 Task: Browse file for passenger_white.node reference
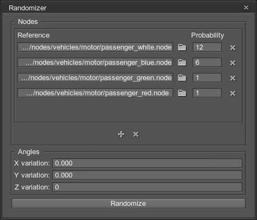pos(182,47)
